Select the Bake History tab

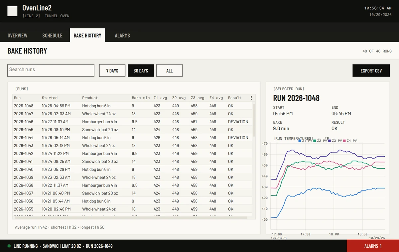tap(87, 35)
